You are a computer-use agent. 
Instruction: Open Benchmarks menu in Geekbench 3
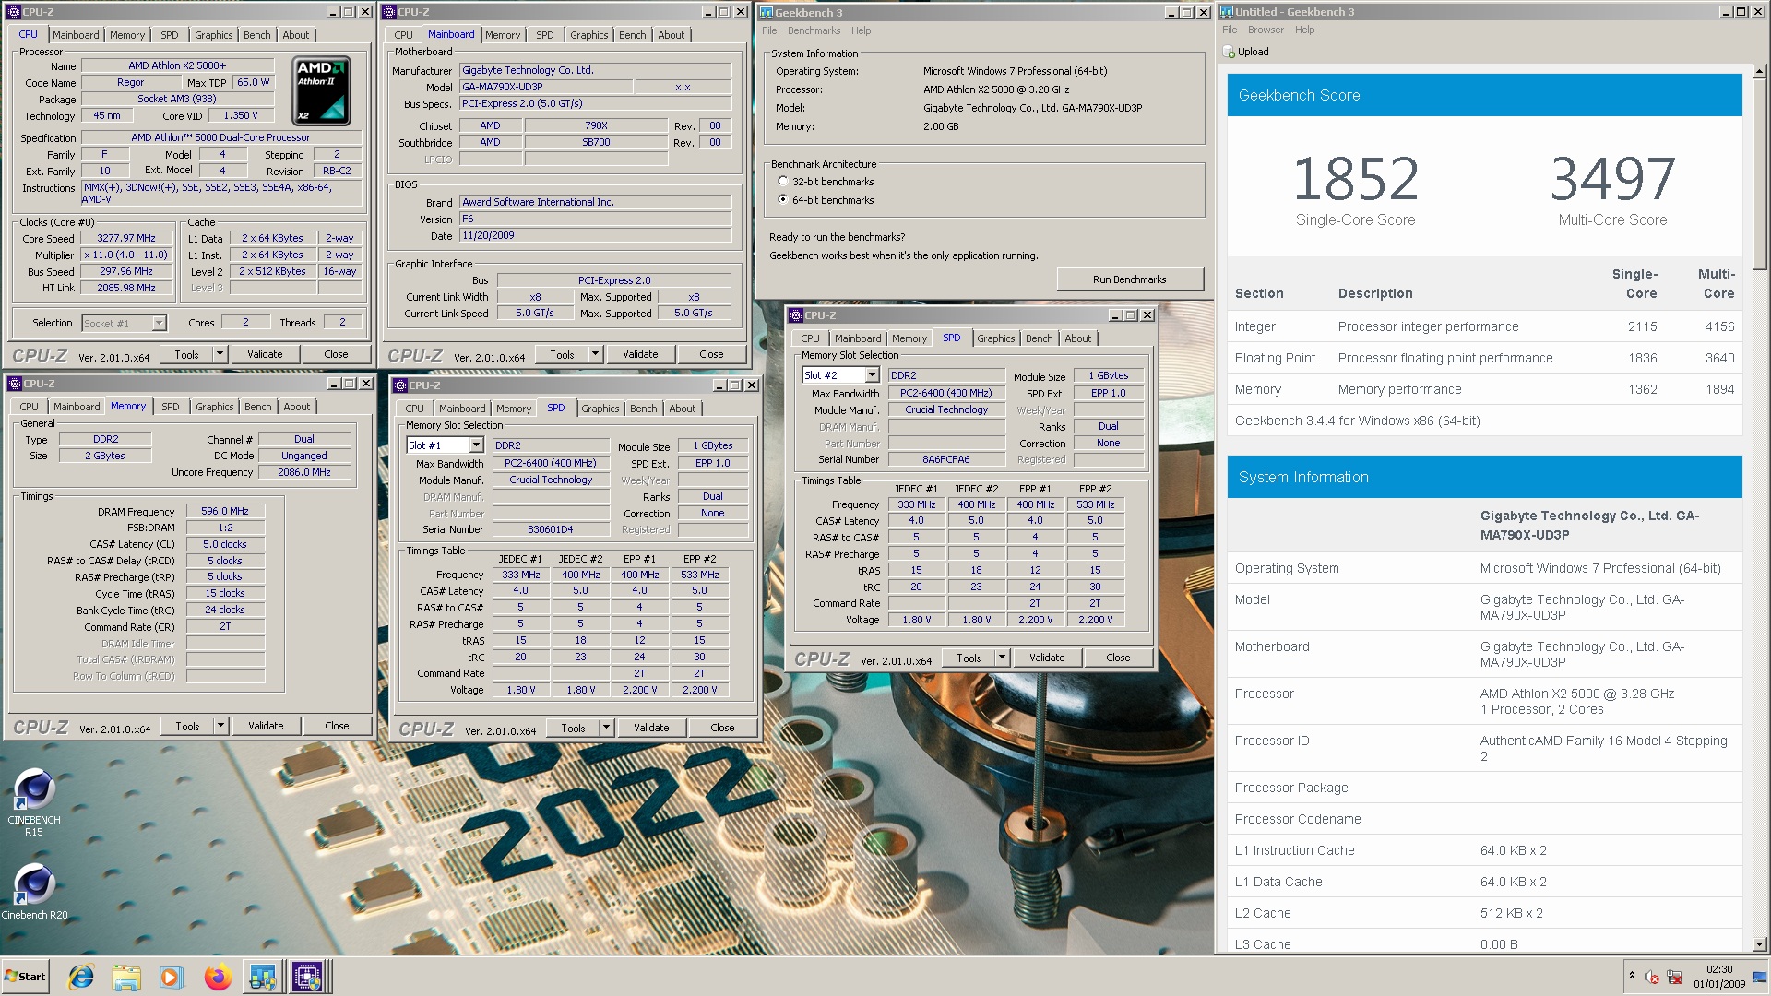(x=814, y=30)
